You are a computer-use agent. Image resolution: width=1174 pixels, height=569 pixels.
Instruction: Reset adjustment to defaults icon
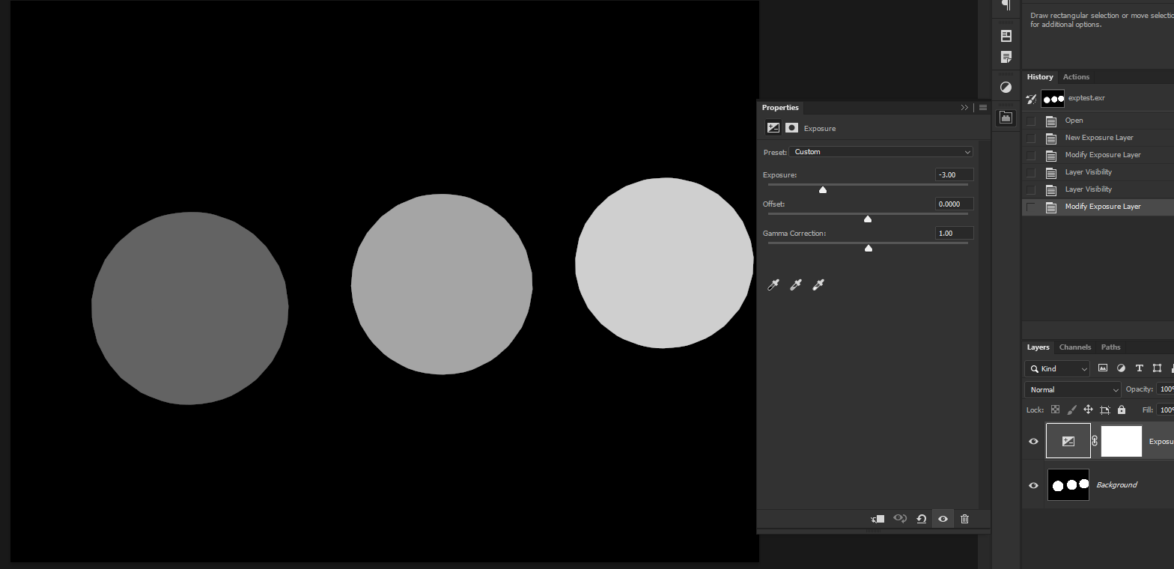[x=922, y=519]
